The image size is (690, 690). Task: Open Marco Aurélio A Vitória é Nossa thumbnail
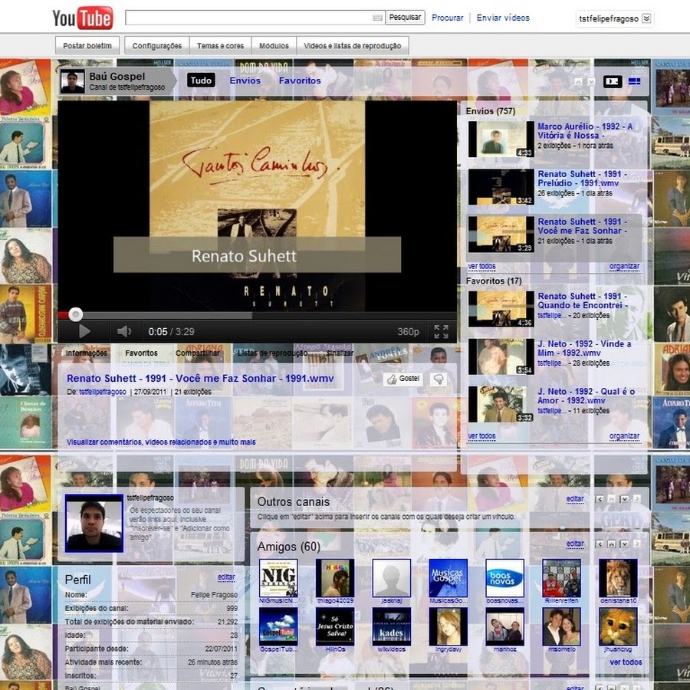(x=501, y=139)
